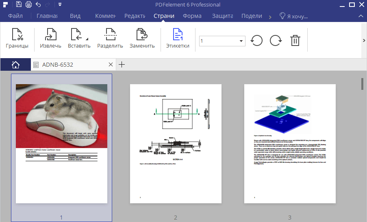This screenshot has width=367, height=222.
Task: Add new tab with plus button
Action: (x=121, y=65)
